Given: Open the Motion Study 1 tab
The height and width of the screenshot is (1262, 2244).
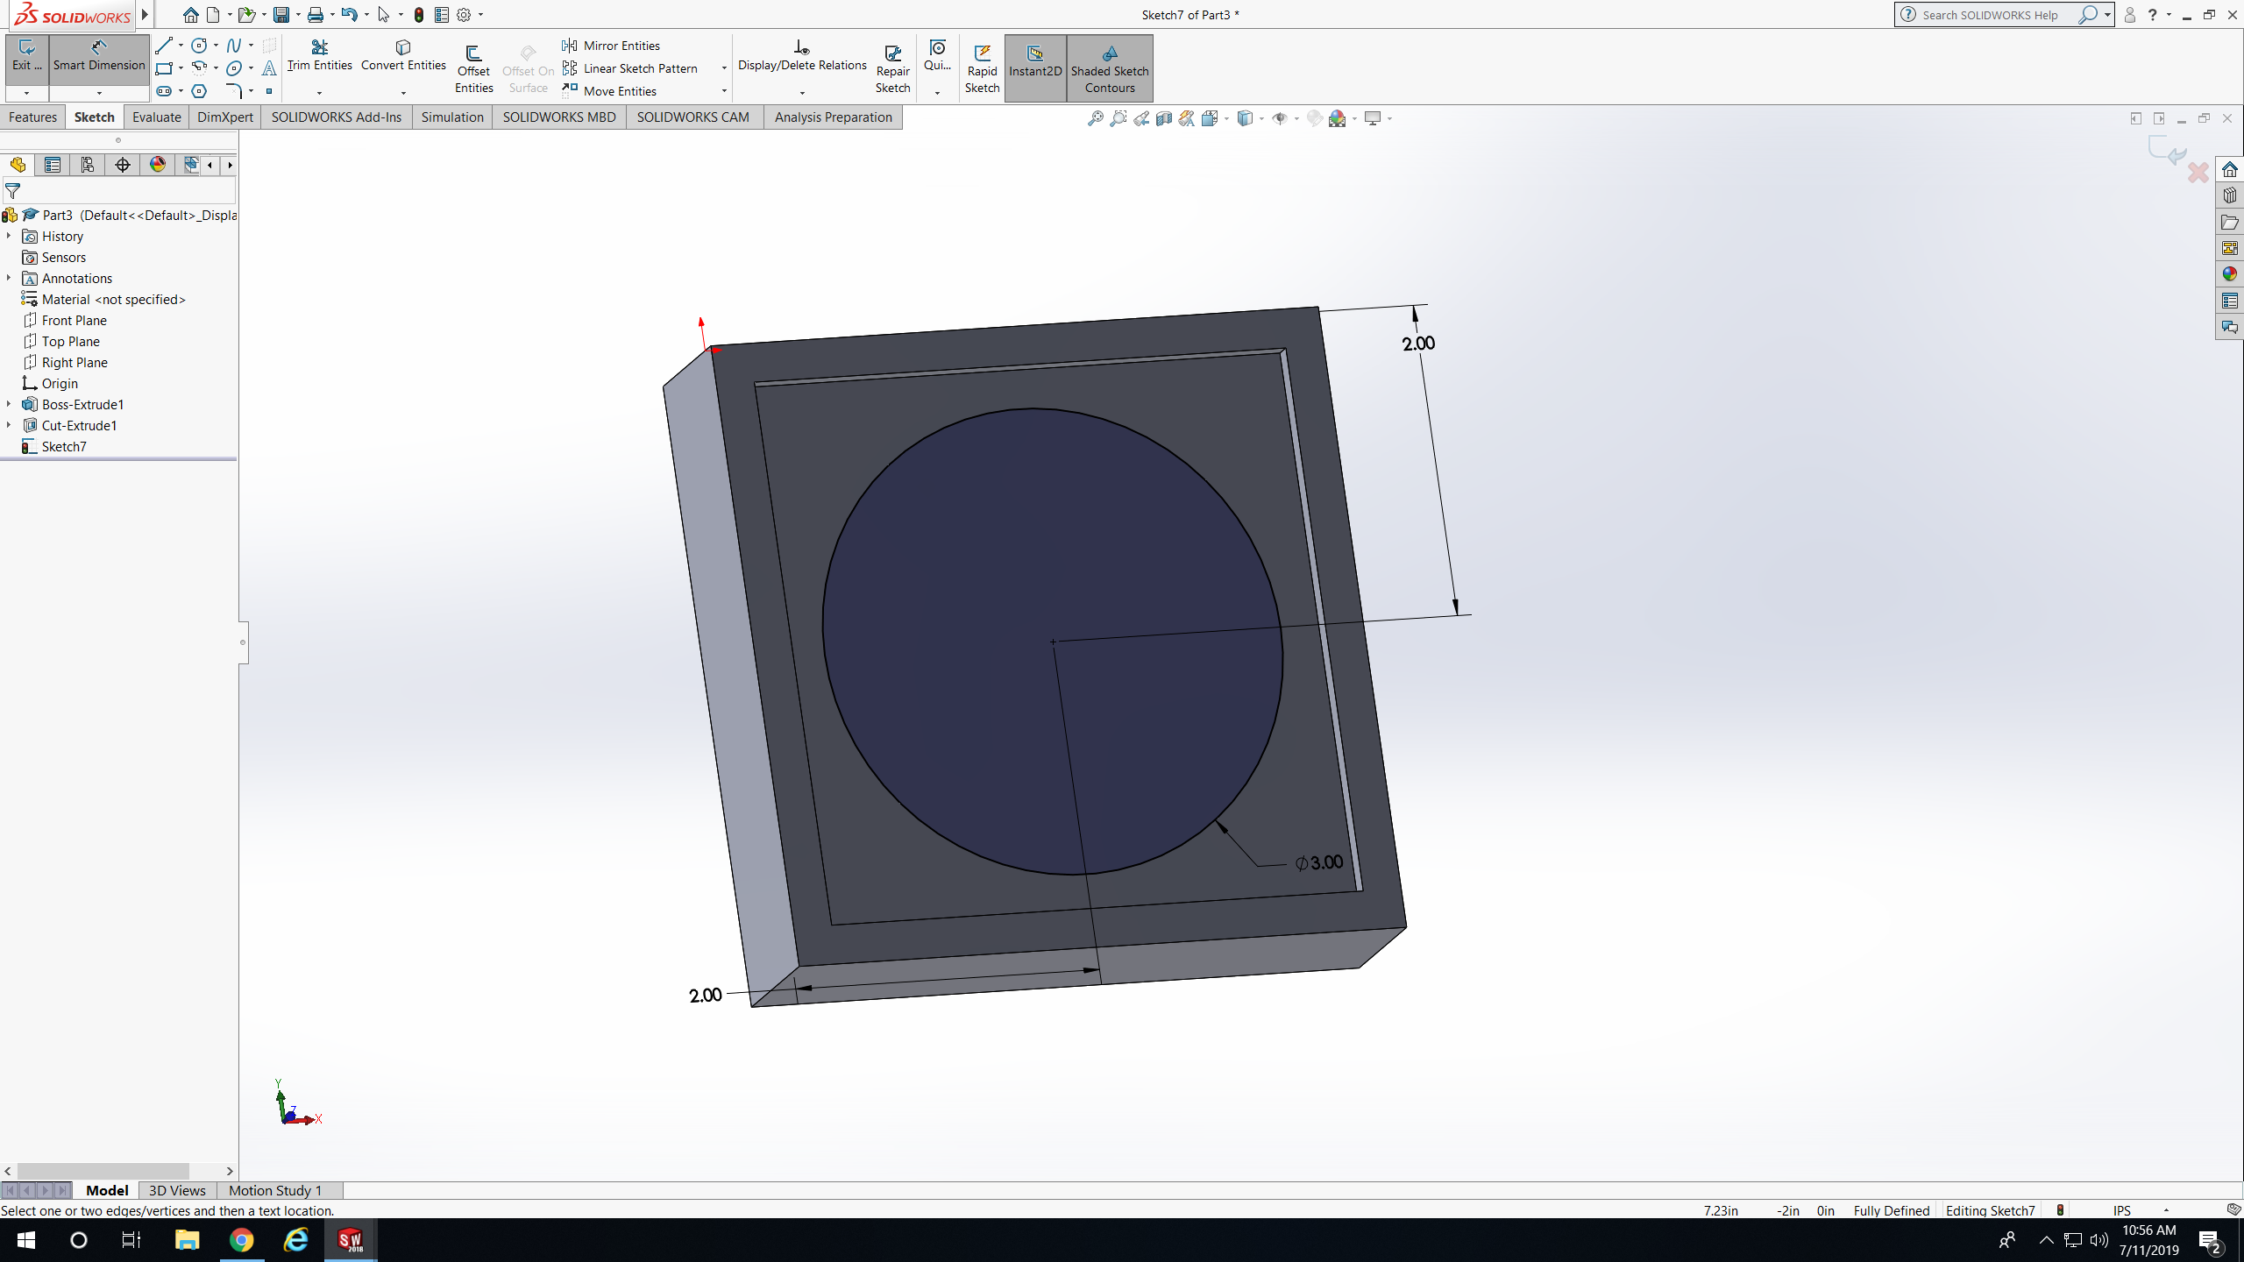Looking at the screenshot, I should [x=275, y=1190].
